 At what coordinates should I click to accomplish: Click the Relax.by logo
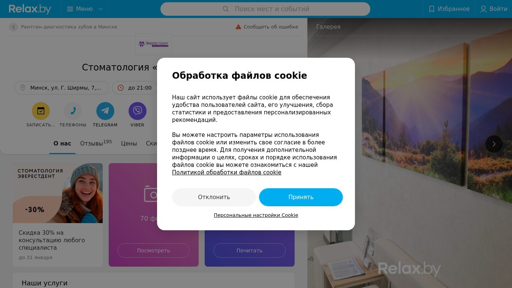click(x=30, y=9)
